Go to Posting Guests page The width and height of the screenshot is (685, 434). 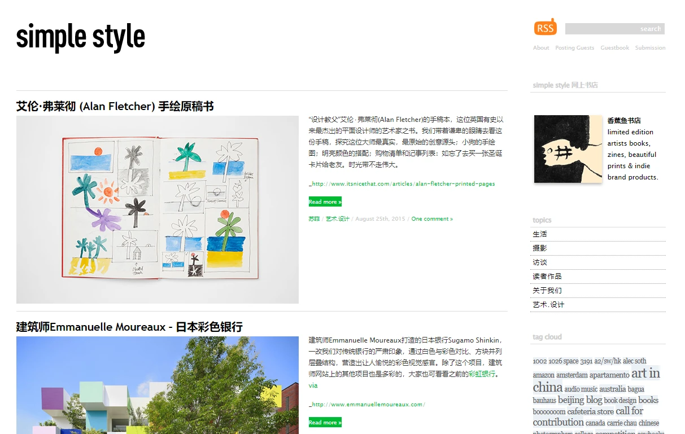[574, 48]
